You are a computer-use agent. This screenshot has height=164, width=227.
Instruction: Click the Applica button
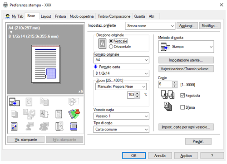click(x=186, y=155)
